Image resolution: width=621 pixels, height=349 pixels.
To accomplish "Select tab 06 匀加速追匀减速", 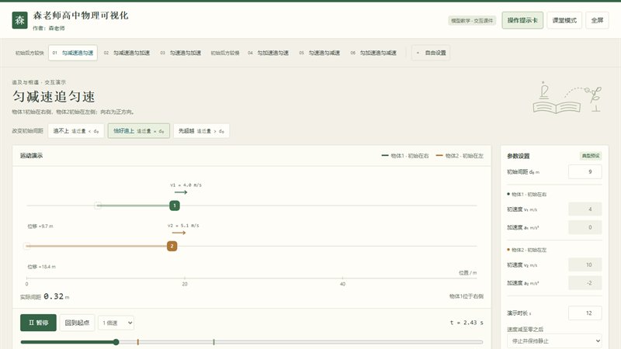I will pyautogui.click(x=373, y=53).
